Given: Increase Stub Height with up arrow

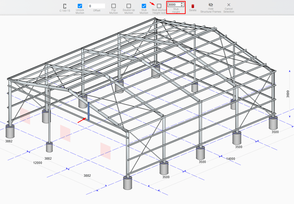Looking at the screenshot, I should [182, 4].
